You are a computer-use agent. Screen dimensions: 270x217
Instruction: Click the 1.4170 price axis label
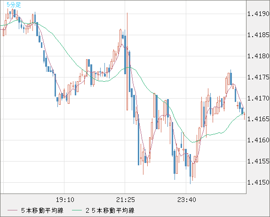coord(258,98)
